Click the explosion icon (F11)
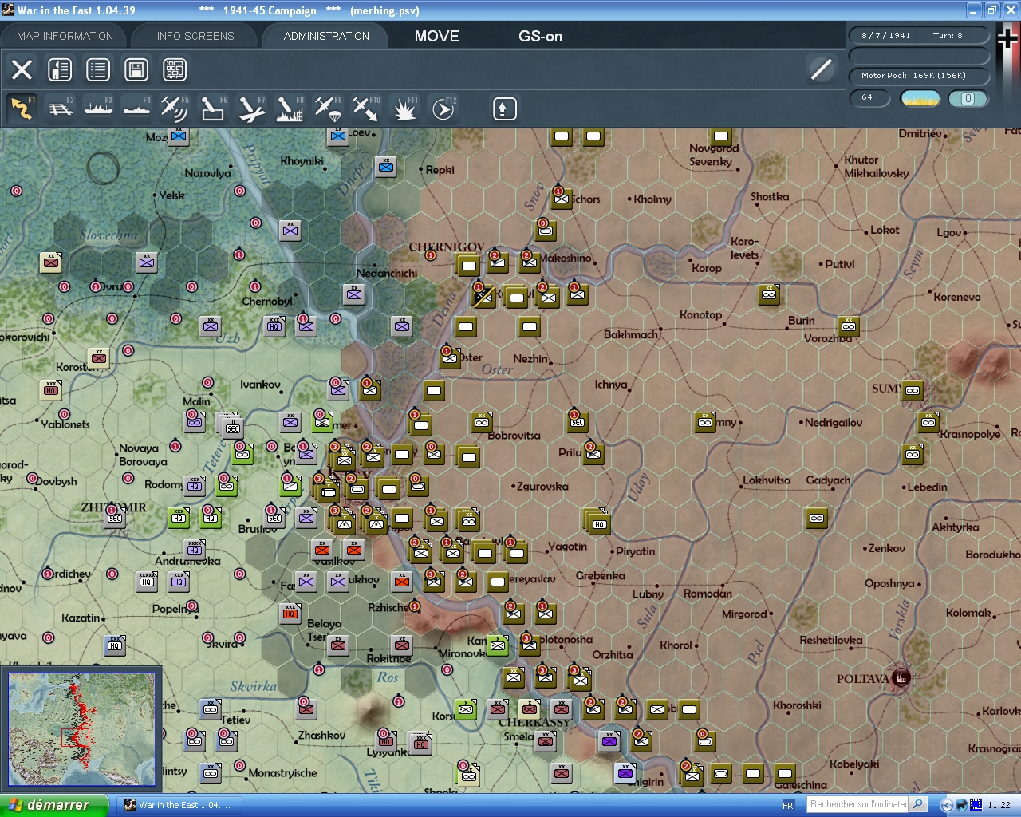1021x817 pixels. pyautogui.click(x=404, y=109)
